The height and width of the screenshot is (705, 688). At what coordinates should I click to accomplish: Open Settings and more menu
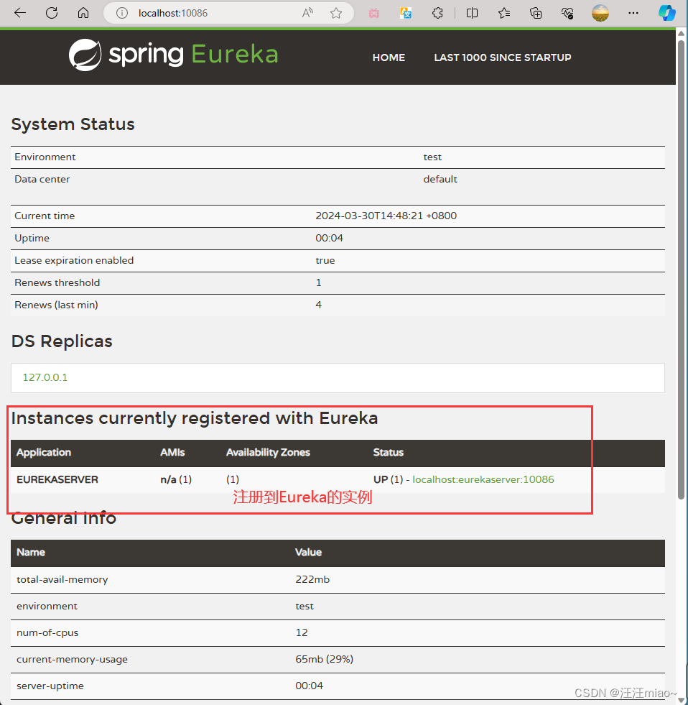pos(633,13)
